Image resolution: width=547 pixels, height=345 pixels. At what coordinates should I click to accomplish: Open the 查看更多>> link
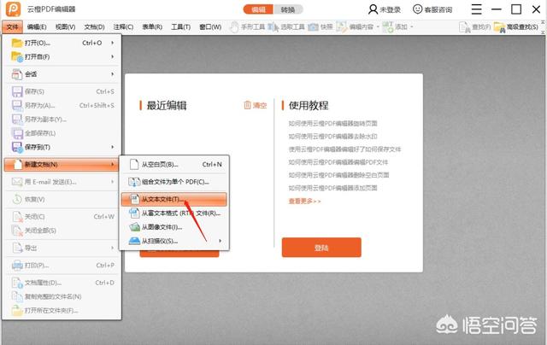tap(304, 201)
